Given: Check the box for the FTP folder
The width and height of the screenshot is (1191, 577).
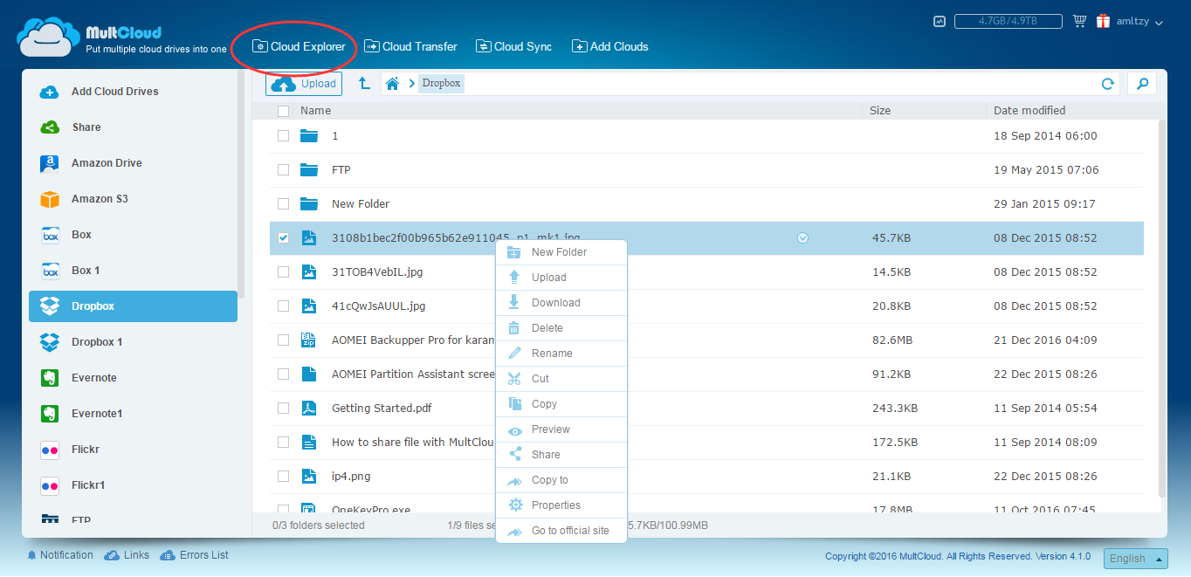Looking at the screenshot, I should click(283, 170).
